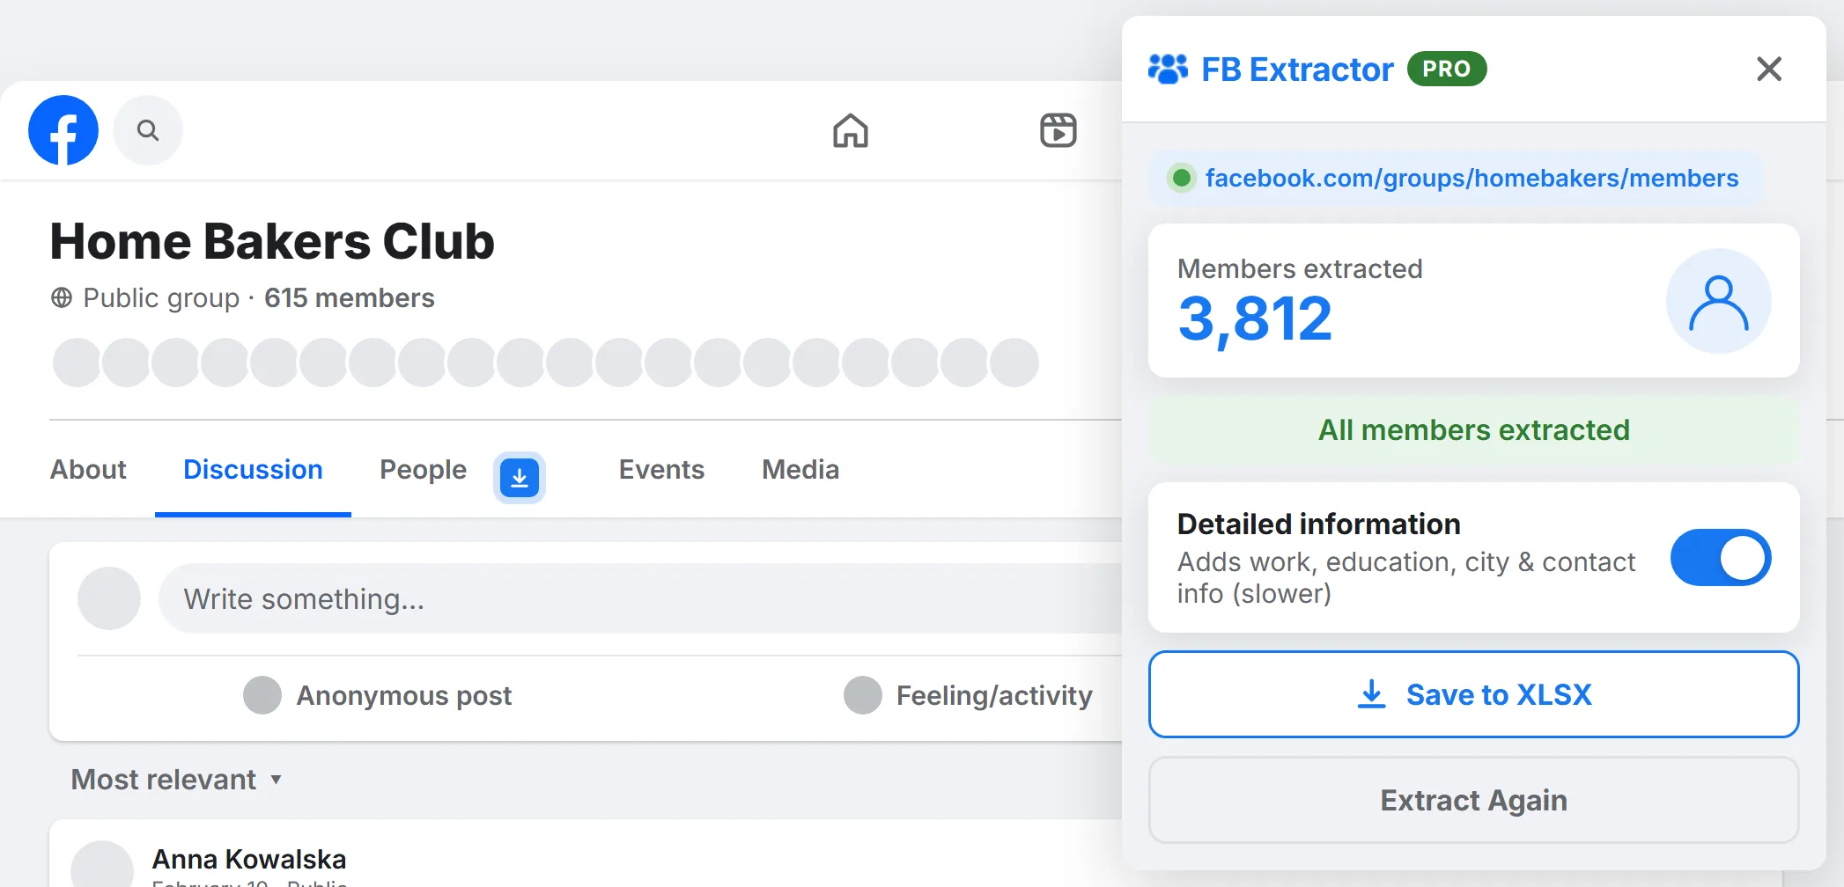Screen dimensions: 1844x887
Task: Click the avatar beside Write something
Action: tap(109, 598)
